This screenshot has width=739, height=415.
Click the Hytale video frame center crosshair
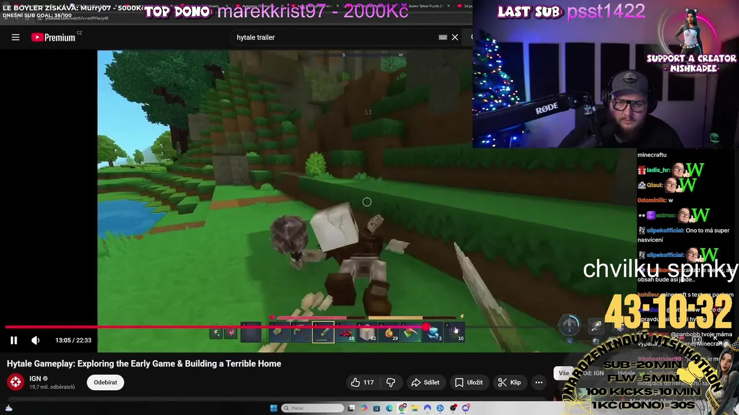(x=367, y=202)
